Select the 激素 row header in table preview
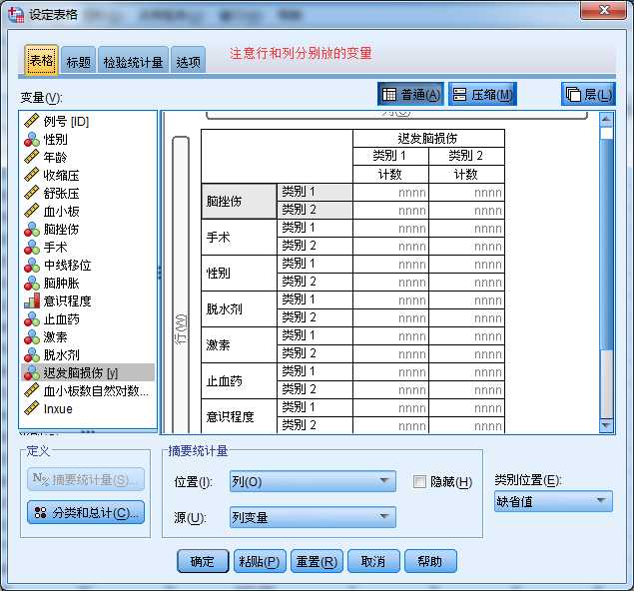 (239, 344)
